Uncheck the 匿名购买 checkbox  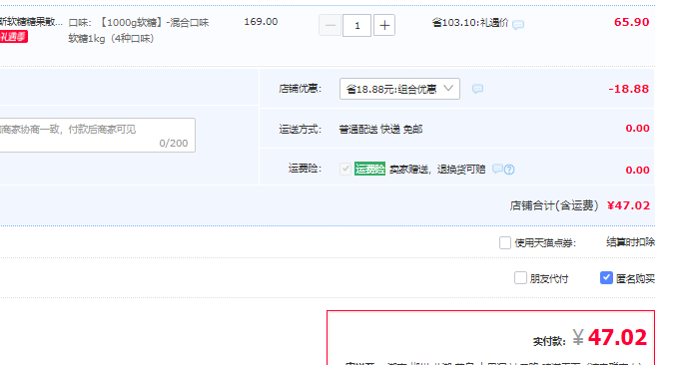pos(606,278)
